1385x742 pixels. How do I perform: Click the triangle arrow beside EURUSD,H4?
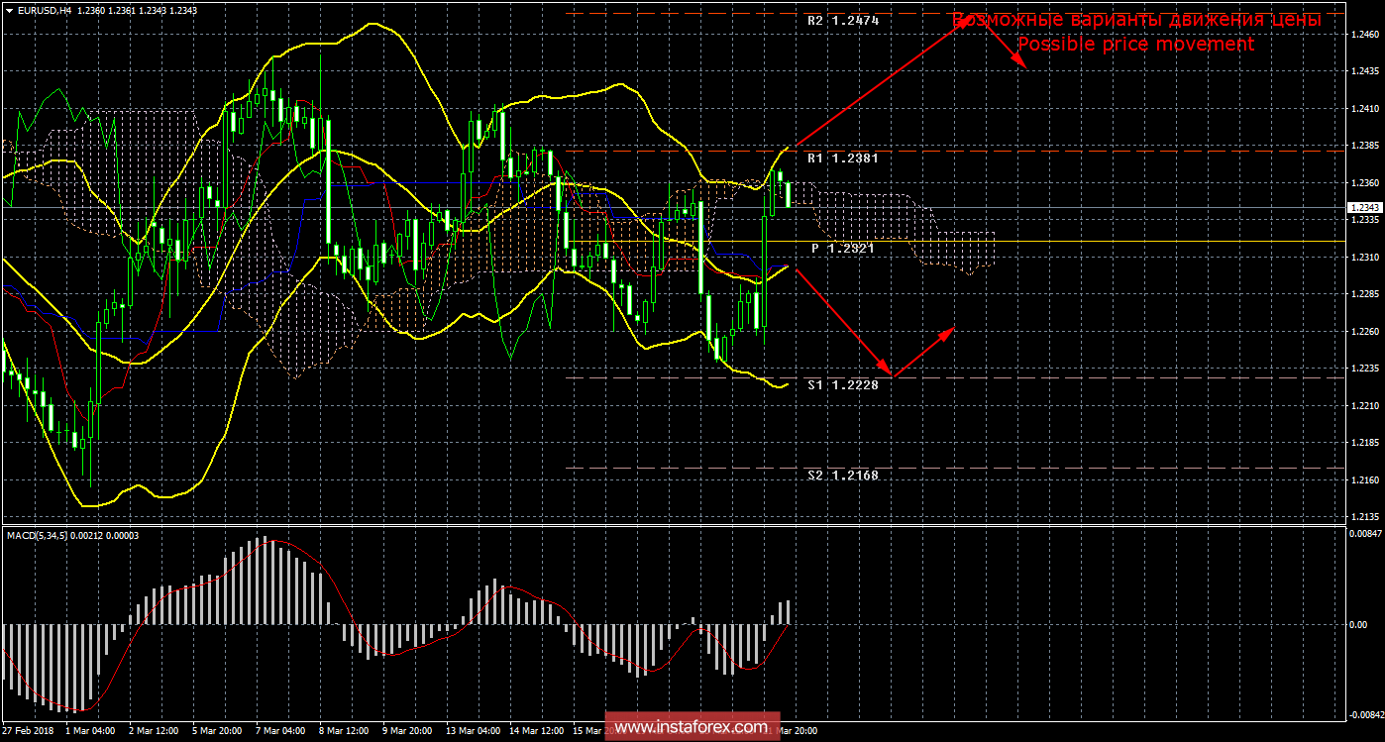9,9
